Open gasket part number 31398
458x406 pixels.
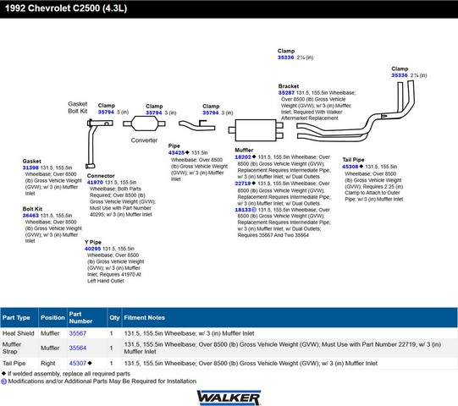[30, 167]
